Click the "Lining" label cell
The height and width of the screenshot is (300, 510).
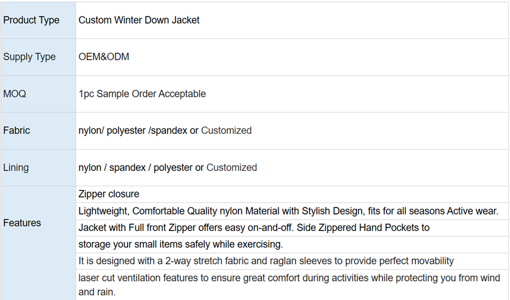[16, 167]
